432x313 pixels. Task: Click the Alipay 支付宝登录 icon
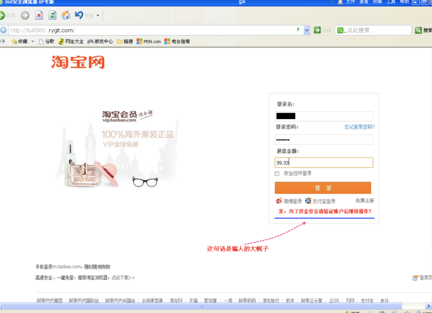tap(308, 201)
